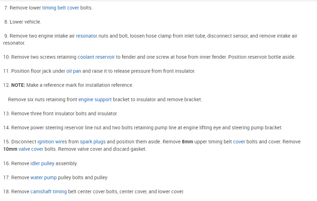Follow the 'coolant reservoir' link
Image resolution: width=317 pixels, height=201 pixels.
pos(96,57)
